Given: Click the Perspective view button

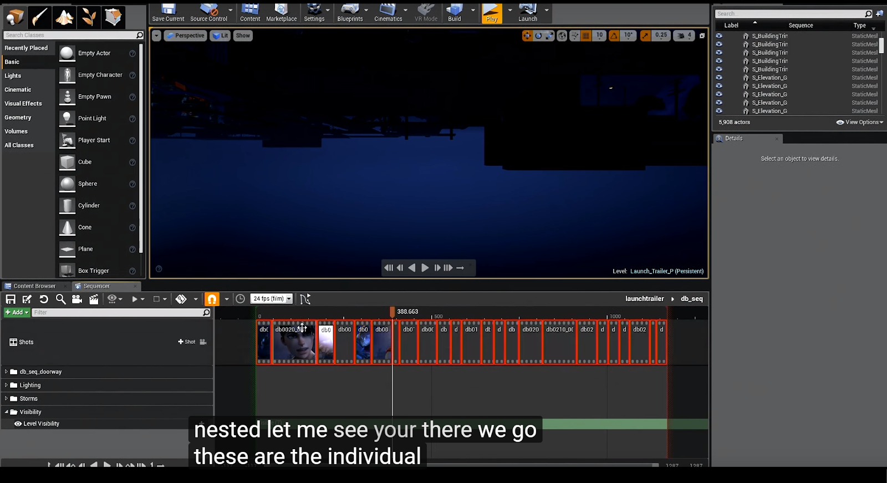Looking at the screenshot, I should tap(186, 35).
